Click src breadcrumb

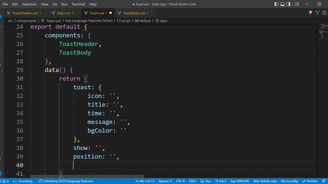pyautogui.click(x=10, y=21)
